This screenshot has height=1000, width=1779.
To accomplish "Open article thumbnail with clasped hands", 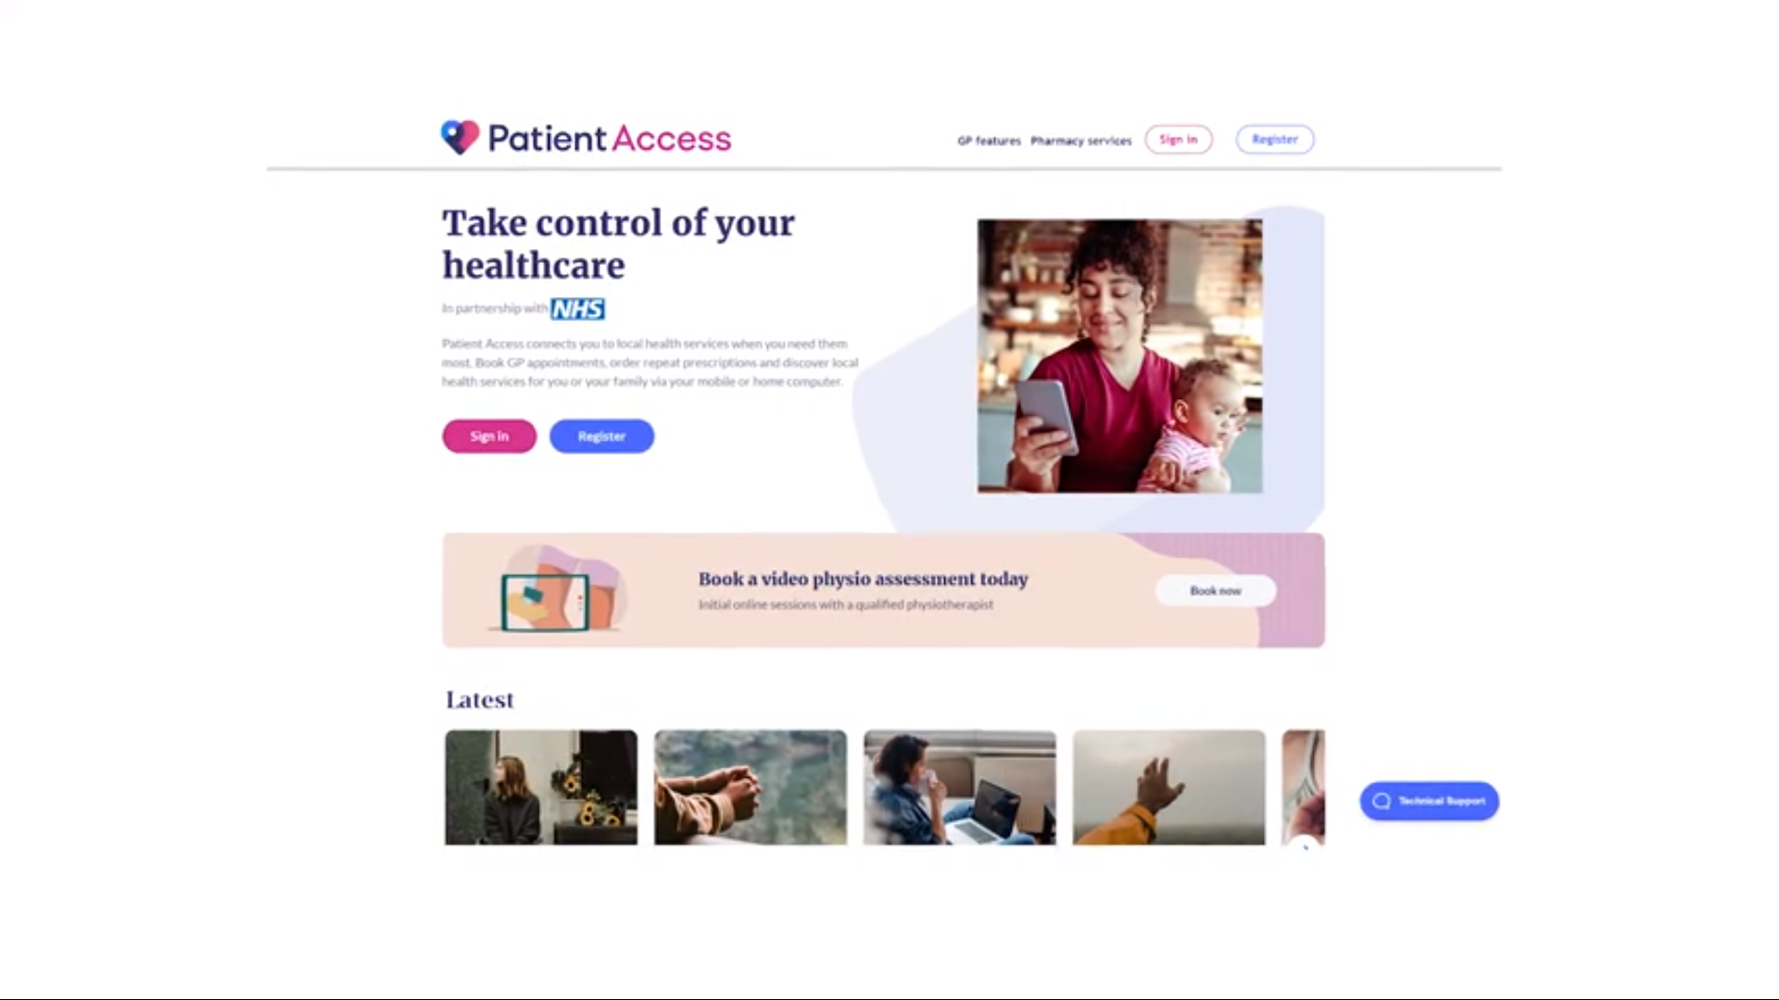I will [x=751, y=787].
